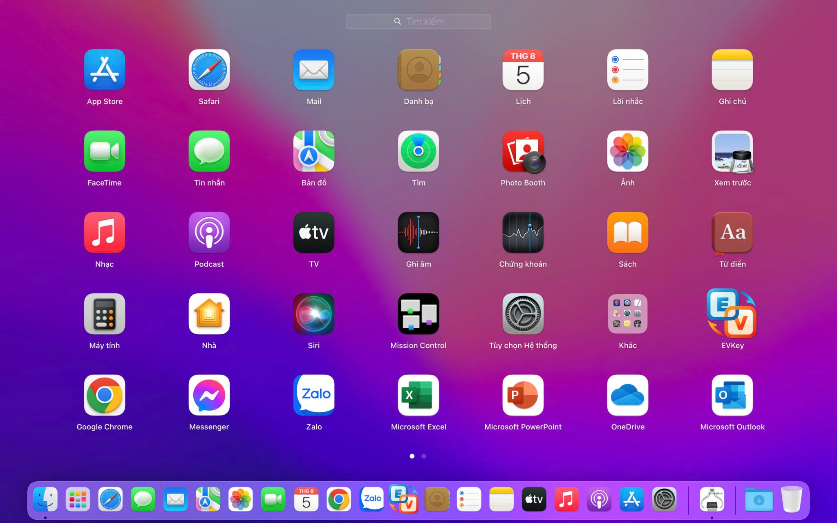Launch Google Chrome from the grid
This screenshot has height=523, width=837.
[x=105, y=395]
